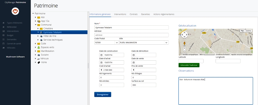
Task: Click the Adresse input field
Action: pos(132,35)
